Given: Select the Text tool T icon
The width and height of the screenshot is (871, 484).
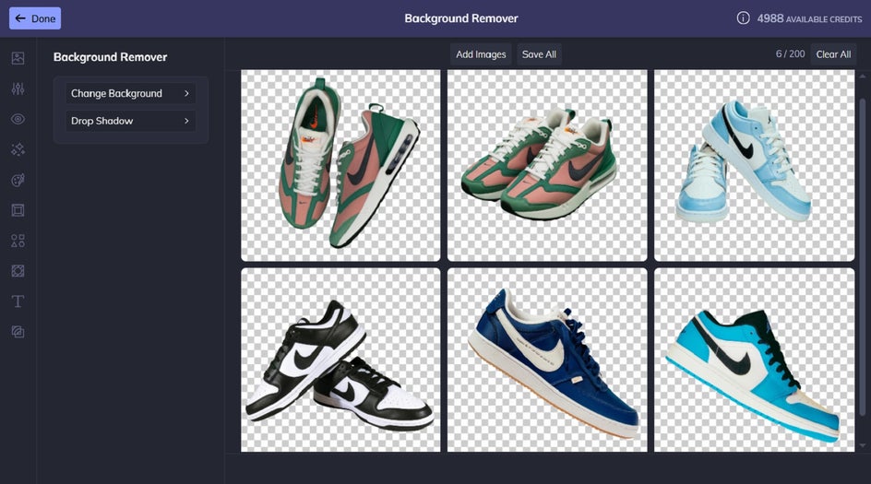Looking at the screenshot, I should click(x=18, y=301).
